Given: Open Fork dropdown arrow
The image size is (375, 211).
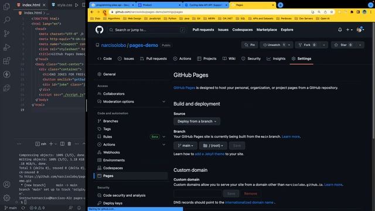Looking at the screenshot, I should pyautogui.click(x=324, y=45).
